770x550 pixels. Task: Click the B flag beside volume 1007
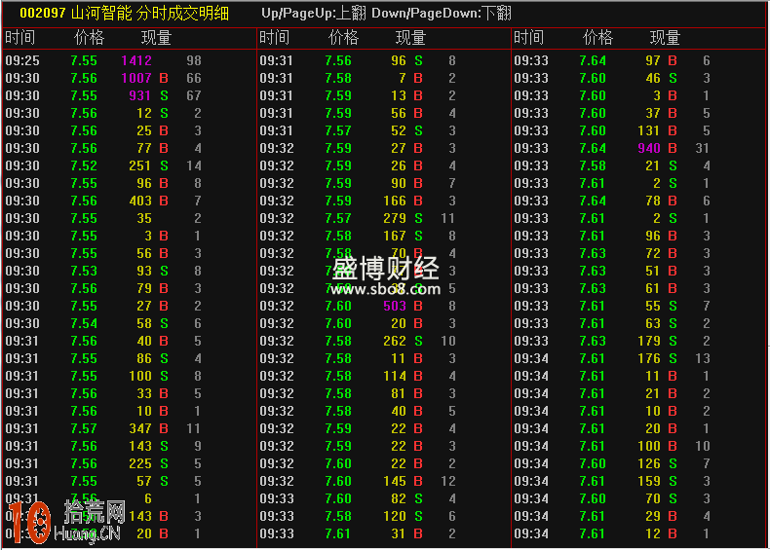164,78
